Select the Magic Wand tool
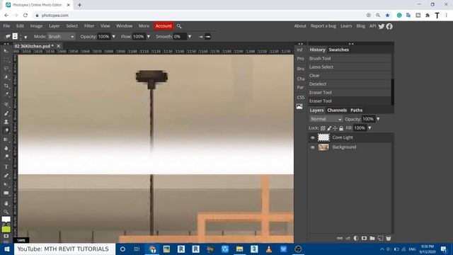Screen dimensions: 453x255 point(6,77)
